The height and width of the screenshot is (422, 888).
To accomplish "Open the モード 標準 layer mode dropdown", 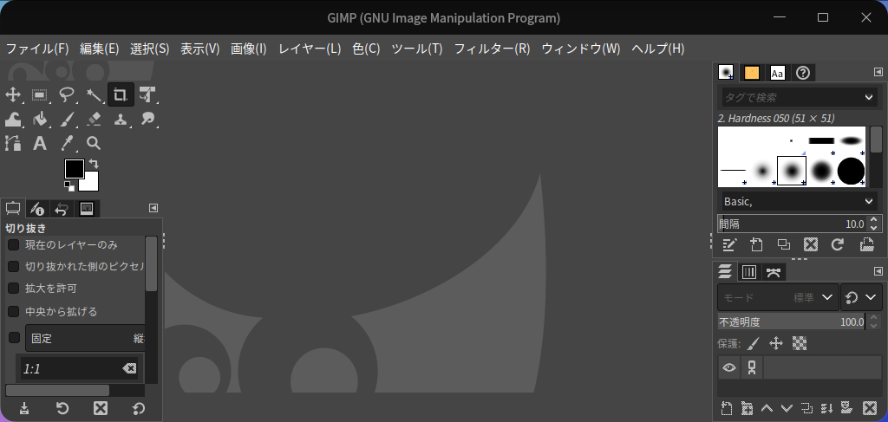I will (778, 297).
